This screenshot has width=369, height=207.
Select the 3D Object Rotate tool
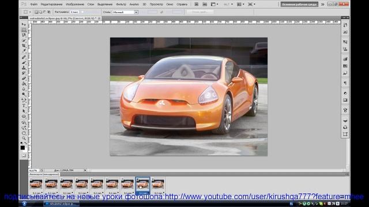(24, 122)
